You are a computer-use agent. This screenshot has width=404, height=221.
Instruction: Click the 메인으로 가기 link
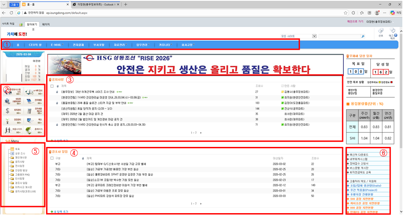tap(355, 22)
